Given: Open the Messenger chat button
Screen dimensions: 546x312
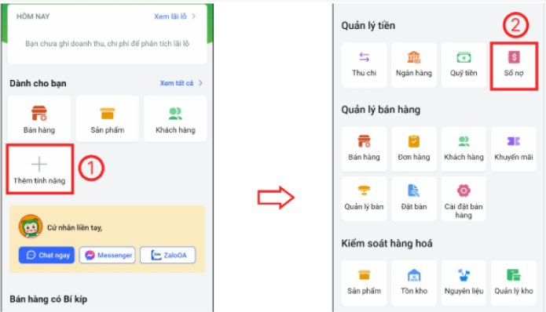Looking at the screenshot, I should [108, 255].
